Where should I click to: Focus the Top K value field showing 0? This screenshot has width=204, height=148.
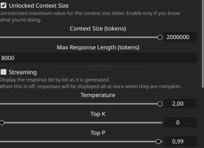[x=177, y=123]
